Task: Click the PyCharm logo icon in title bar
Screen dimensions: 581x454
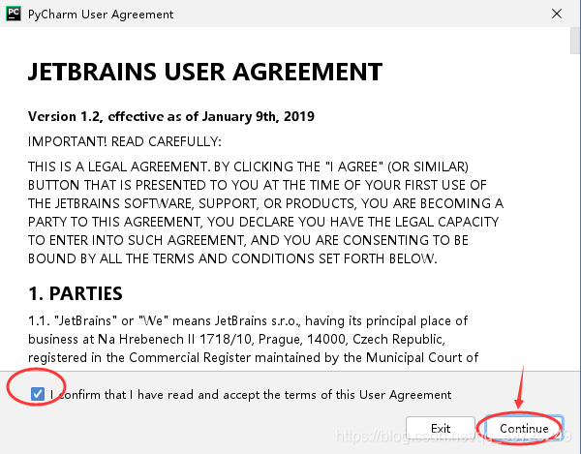Action: (14, 14)
